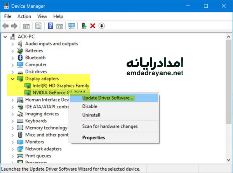The image size is (233, 173).
Task: Open Properties from the context menu
Action: point(94,137)
